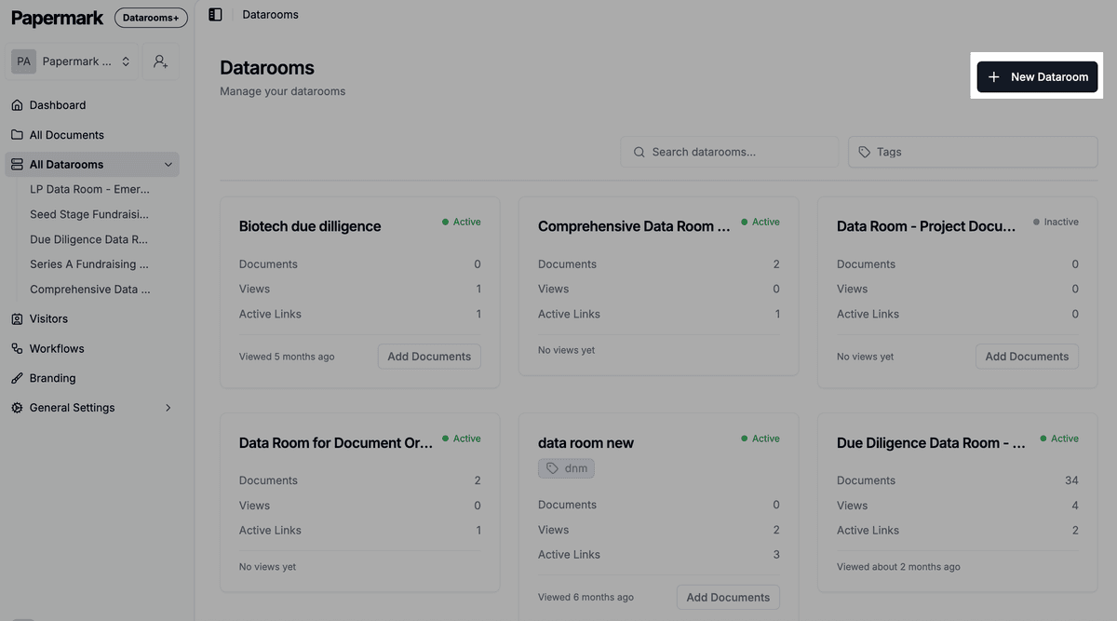1117x621 pixels.
Task: Click "Viewed 6 months ago" text
Action: 585,598
